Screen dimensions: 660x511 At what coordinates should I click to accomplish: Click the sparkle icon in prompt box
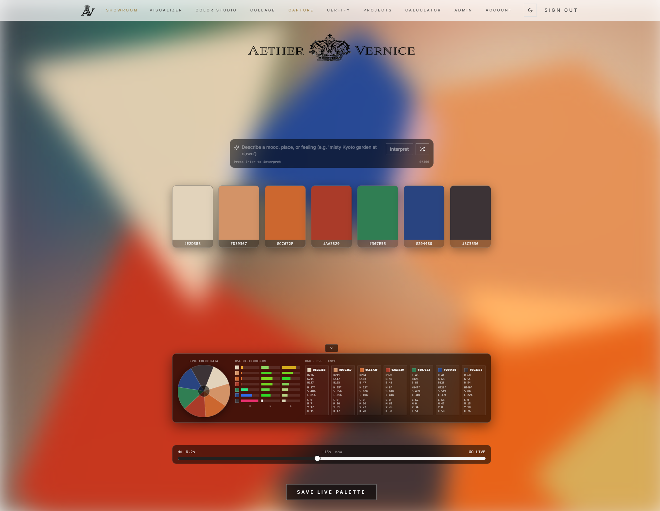(x=237, y=148)
